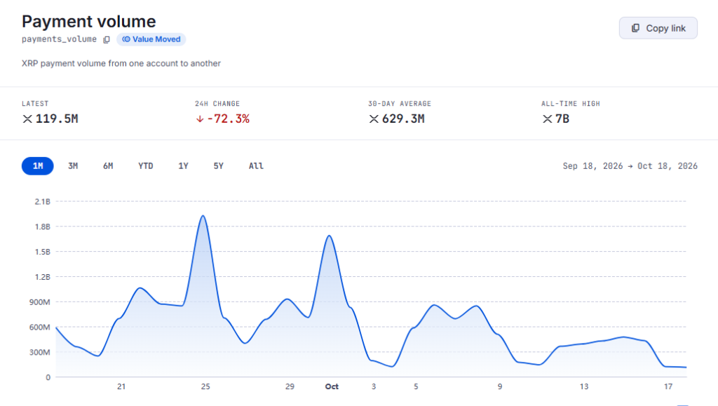Click the XRP icon beside 7B
Image resolution: width=718 pixels, height=406 pixels.
547,119
